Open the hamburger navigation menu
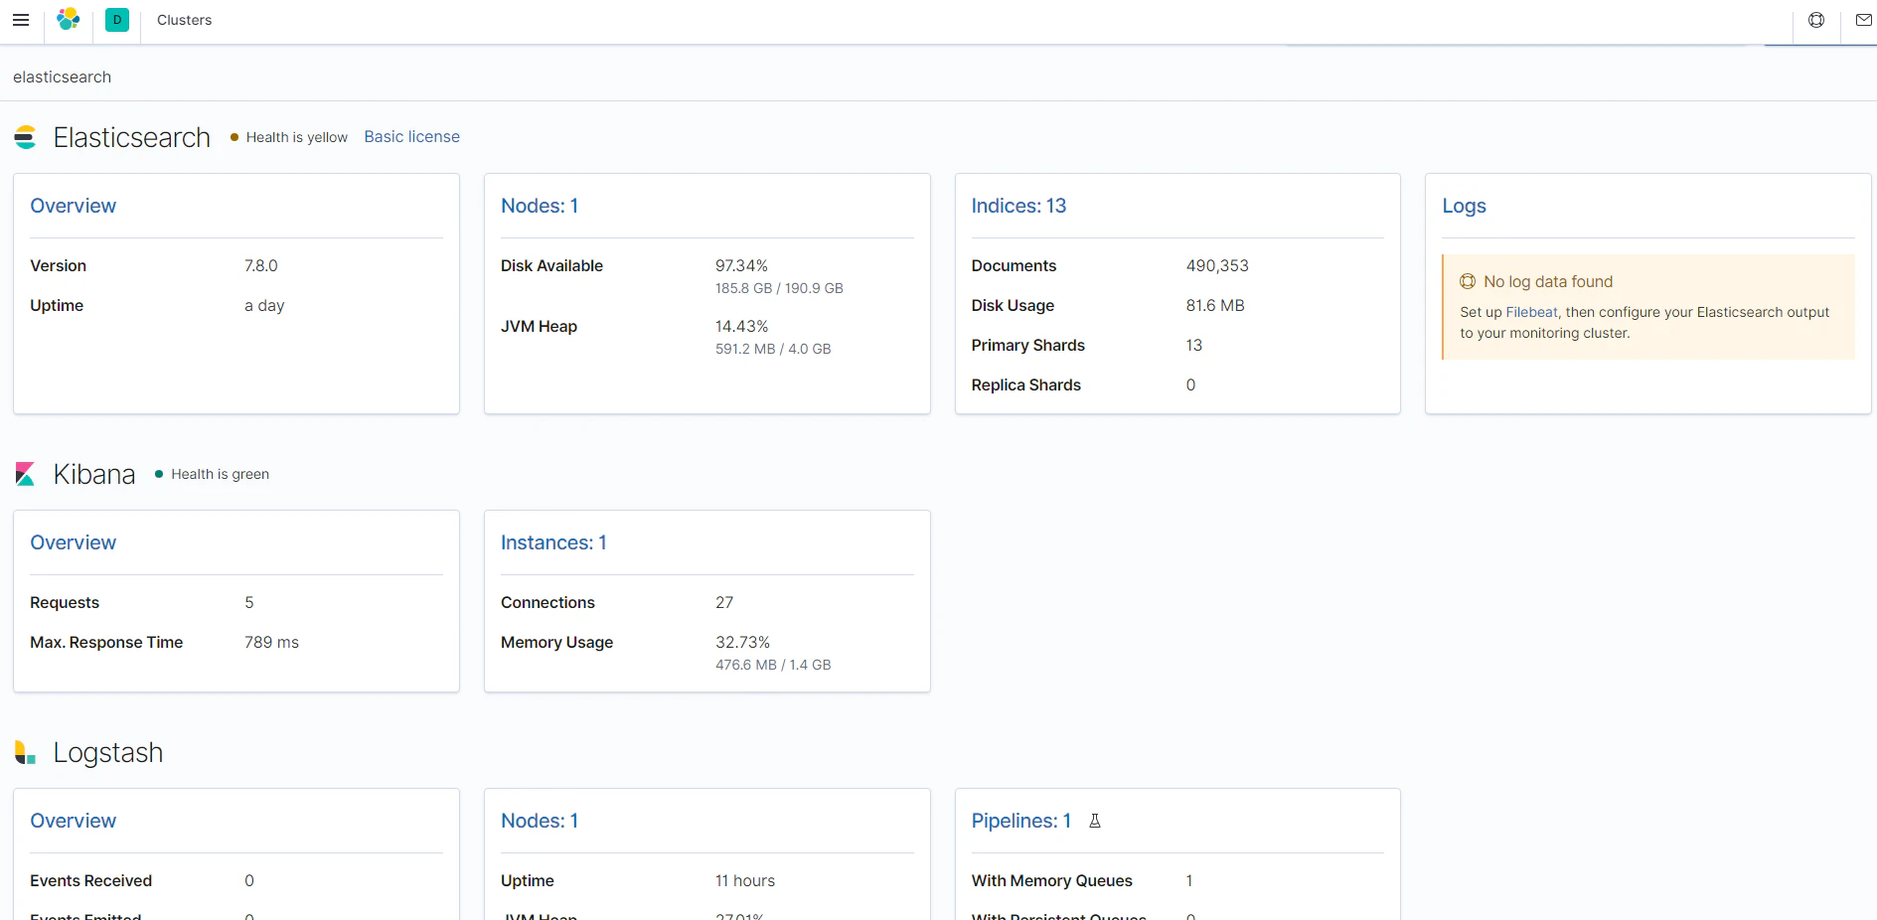1877x920 pixels. coord(21,20)
